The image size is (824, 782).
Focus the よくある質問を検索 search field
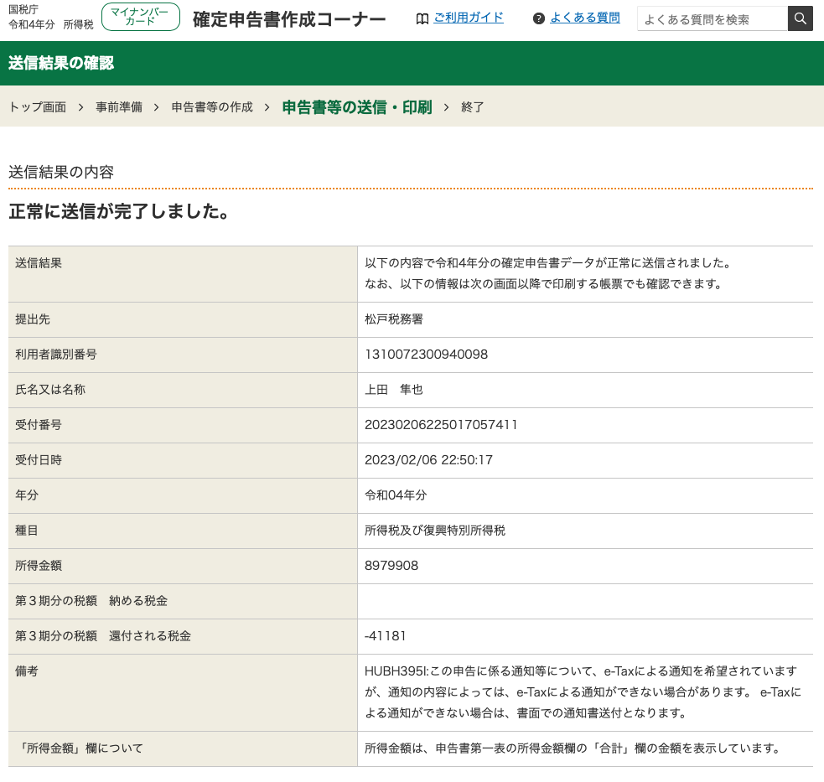coord(712,18)
